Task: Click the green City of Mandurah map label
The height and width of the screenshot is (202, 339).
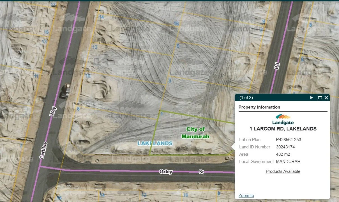Action: (x=195, y=133)
